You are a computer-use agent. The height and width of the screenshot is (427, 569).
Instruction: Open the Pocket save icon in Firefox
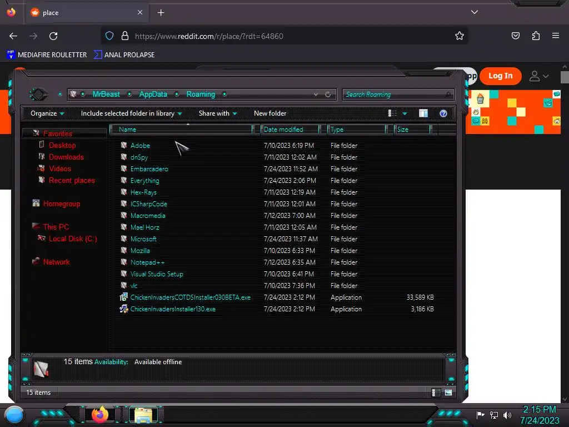(x=515, y=36)
